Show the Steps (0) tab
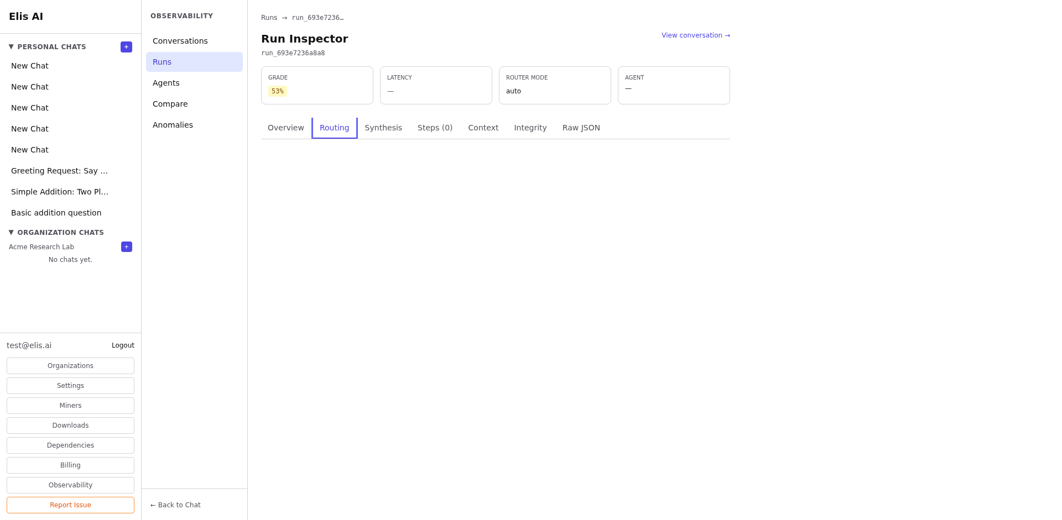 [x=435, y=128]
